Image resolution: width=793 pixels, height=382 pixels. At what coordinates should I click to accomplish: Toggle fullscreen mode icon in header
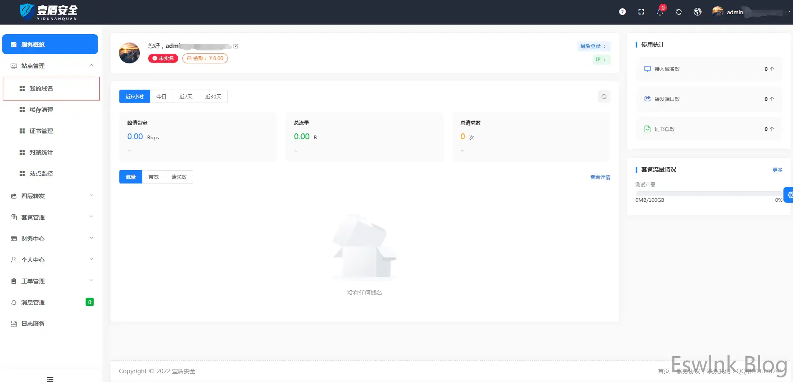(x=641, y=12)
